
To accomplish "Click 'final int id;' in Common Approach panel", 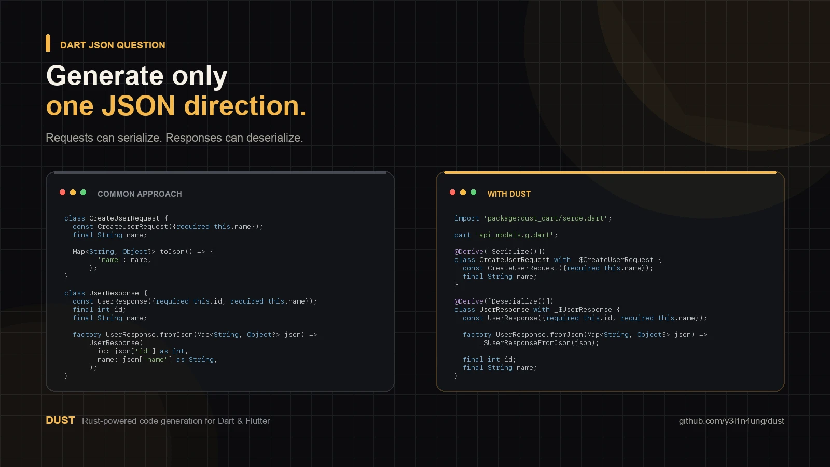I will coord(100,310).
